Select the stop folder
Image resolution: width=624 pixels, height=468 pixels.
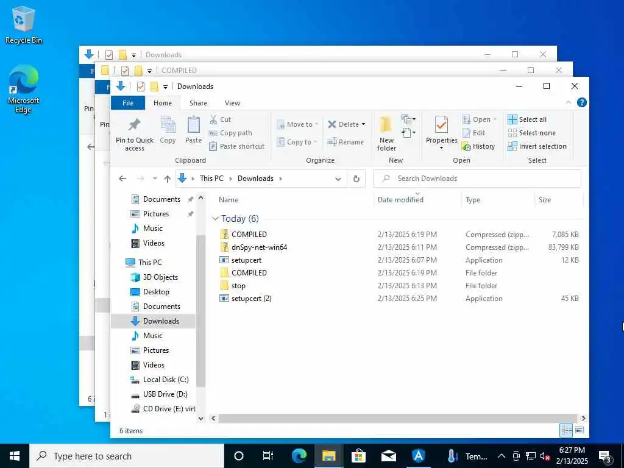tap(238, 286)
